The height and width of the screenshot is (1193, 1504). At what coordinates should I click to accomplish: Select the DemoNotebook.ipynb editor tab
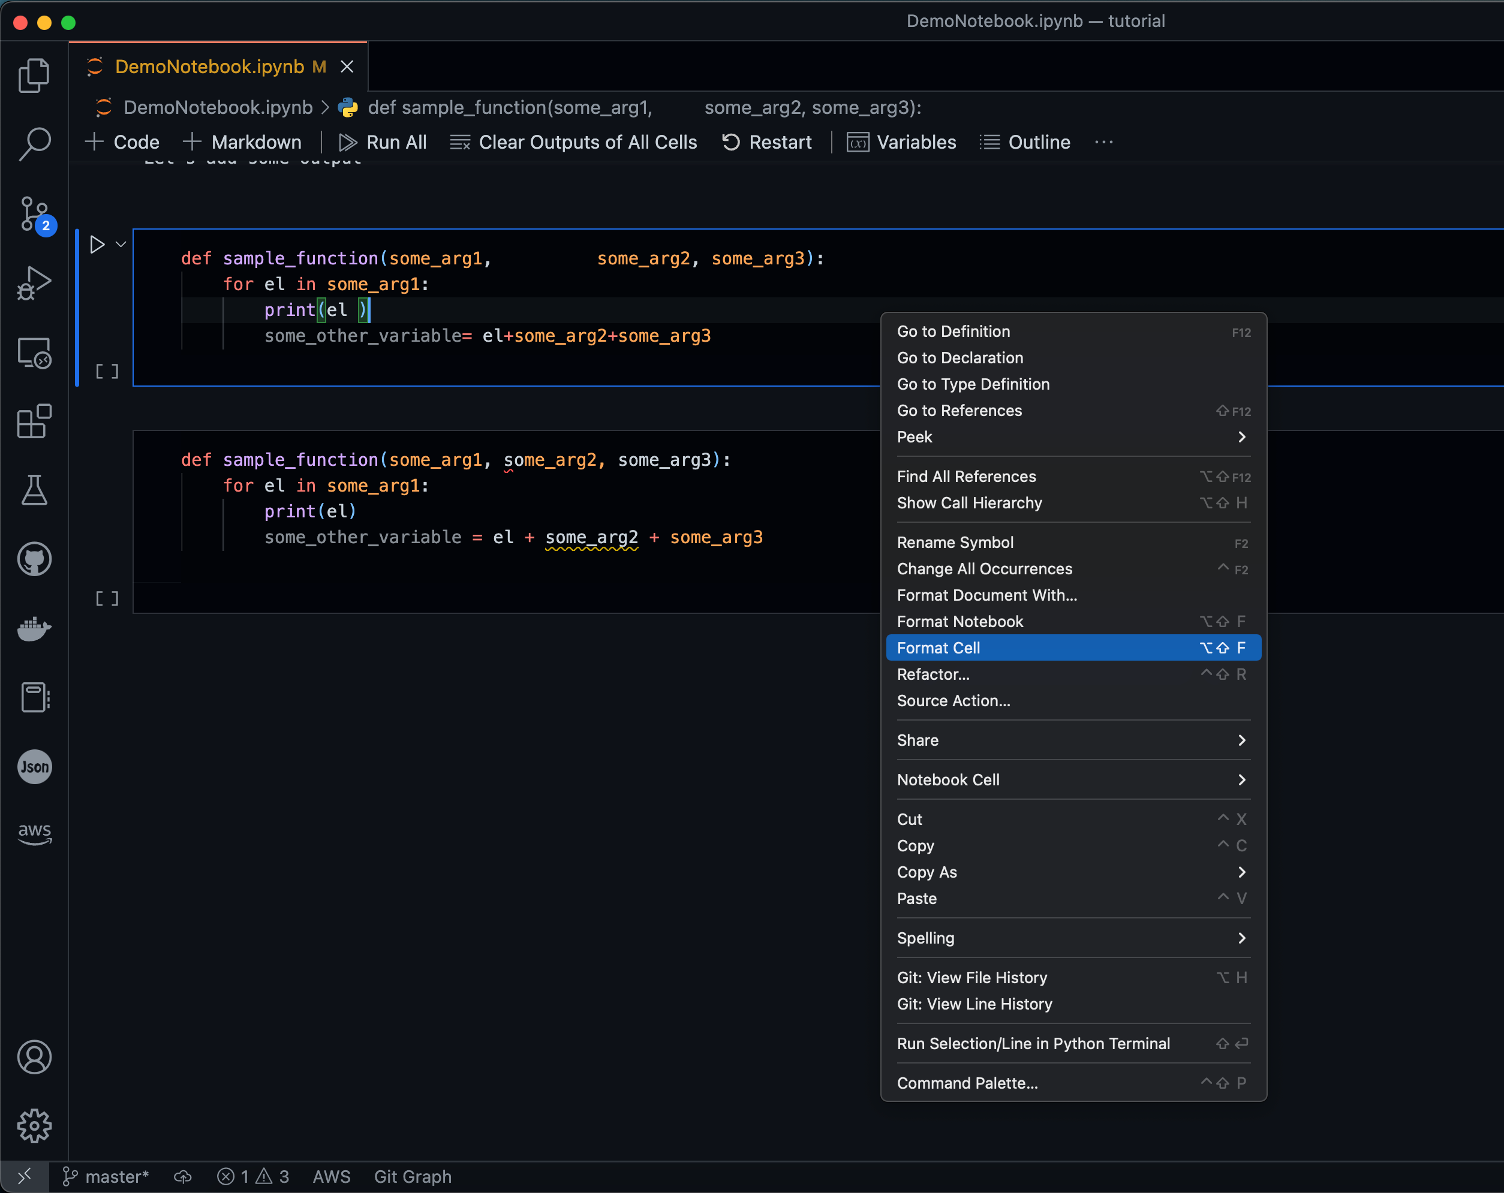(x=218, y=66)
